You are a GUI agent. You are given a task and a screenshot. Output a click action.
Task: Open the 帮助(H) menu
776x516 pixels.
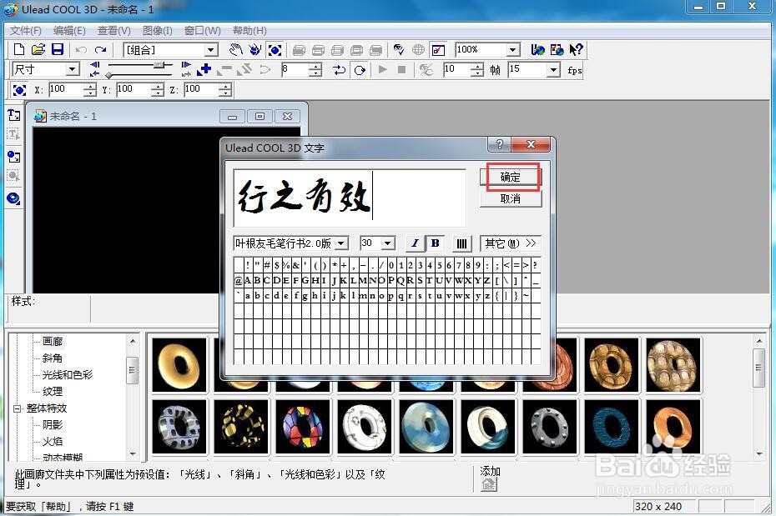tap(249, 31)
